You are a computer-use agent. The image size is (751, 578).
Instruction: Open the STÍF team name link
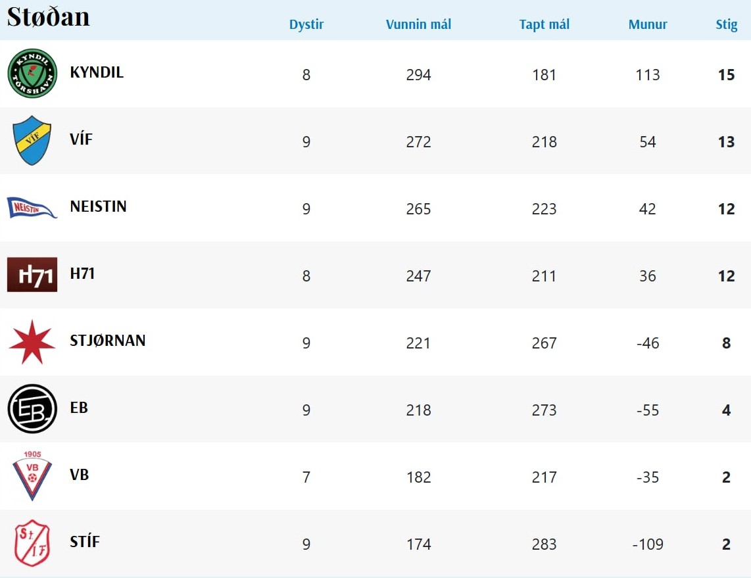[x=85, y=542]
